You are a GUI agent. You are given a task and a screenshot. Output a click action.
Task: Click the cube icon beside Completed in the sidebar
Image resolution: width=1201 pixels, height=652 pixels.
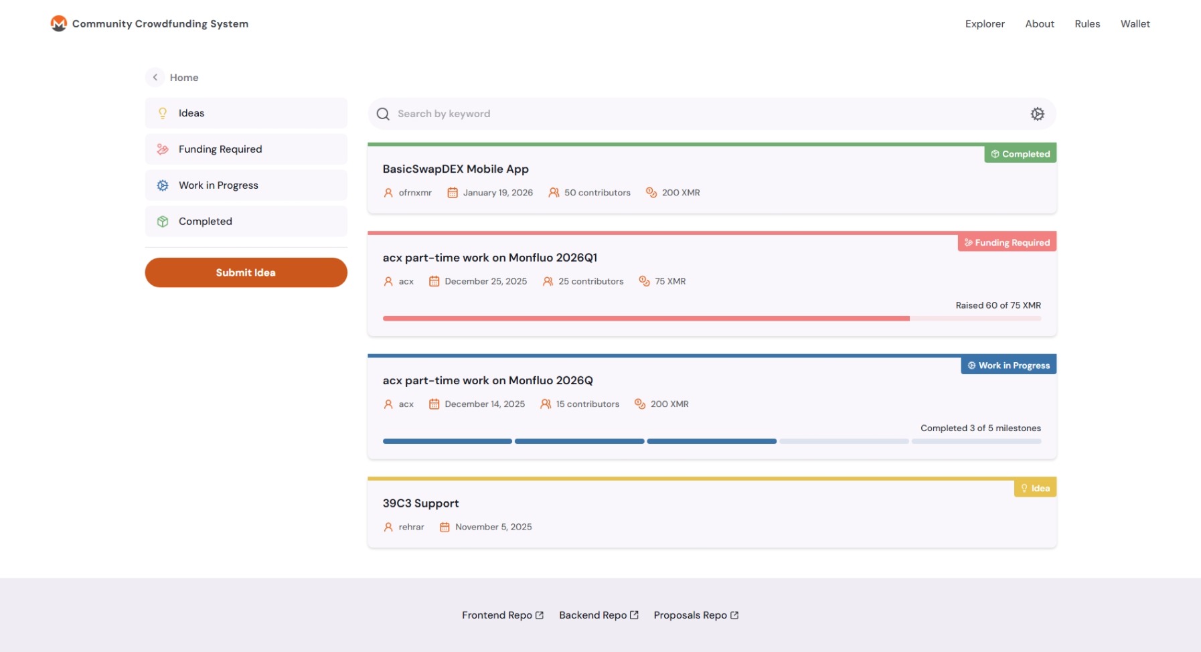point(163,222)
